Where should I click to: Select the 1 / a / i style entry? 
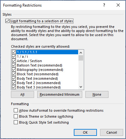point(23,56)
